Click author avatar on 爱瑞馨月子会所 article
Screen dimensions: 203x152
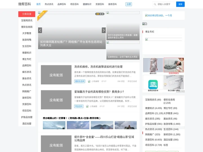click(87, 106)
